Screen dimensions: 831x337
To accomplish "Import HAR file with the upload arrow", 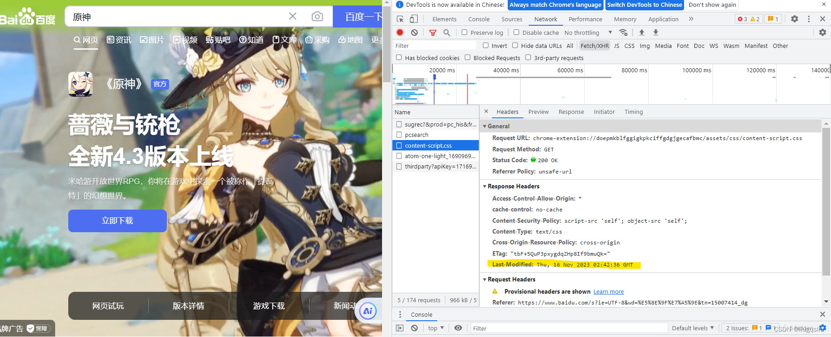I will coord(642,33).
